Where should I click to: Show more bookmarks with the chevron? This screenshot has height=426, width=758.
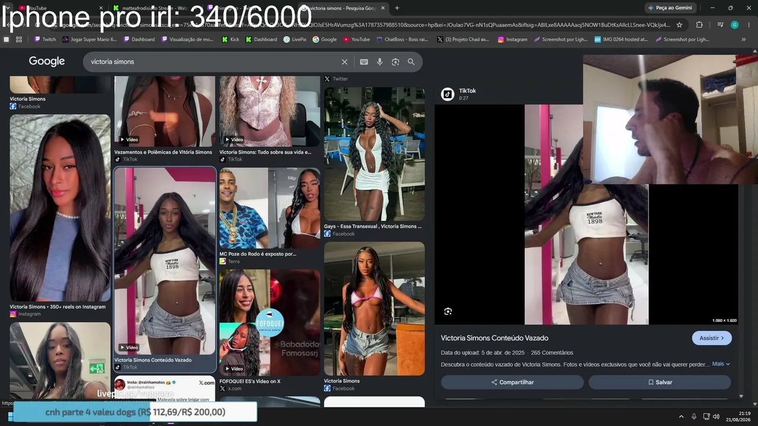pos(744,40)
